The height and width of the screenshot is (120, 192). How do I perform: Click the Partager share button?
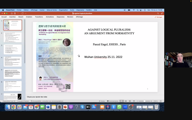(x=158, y=17)
